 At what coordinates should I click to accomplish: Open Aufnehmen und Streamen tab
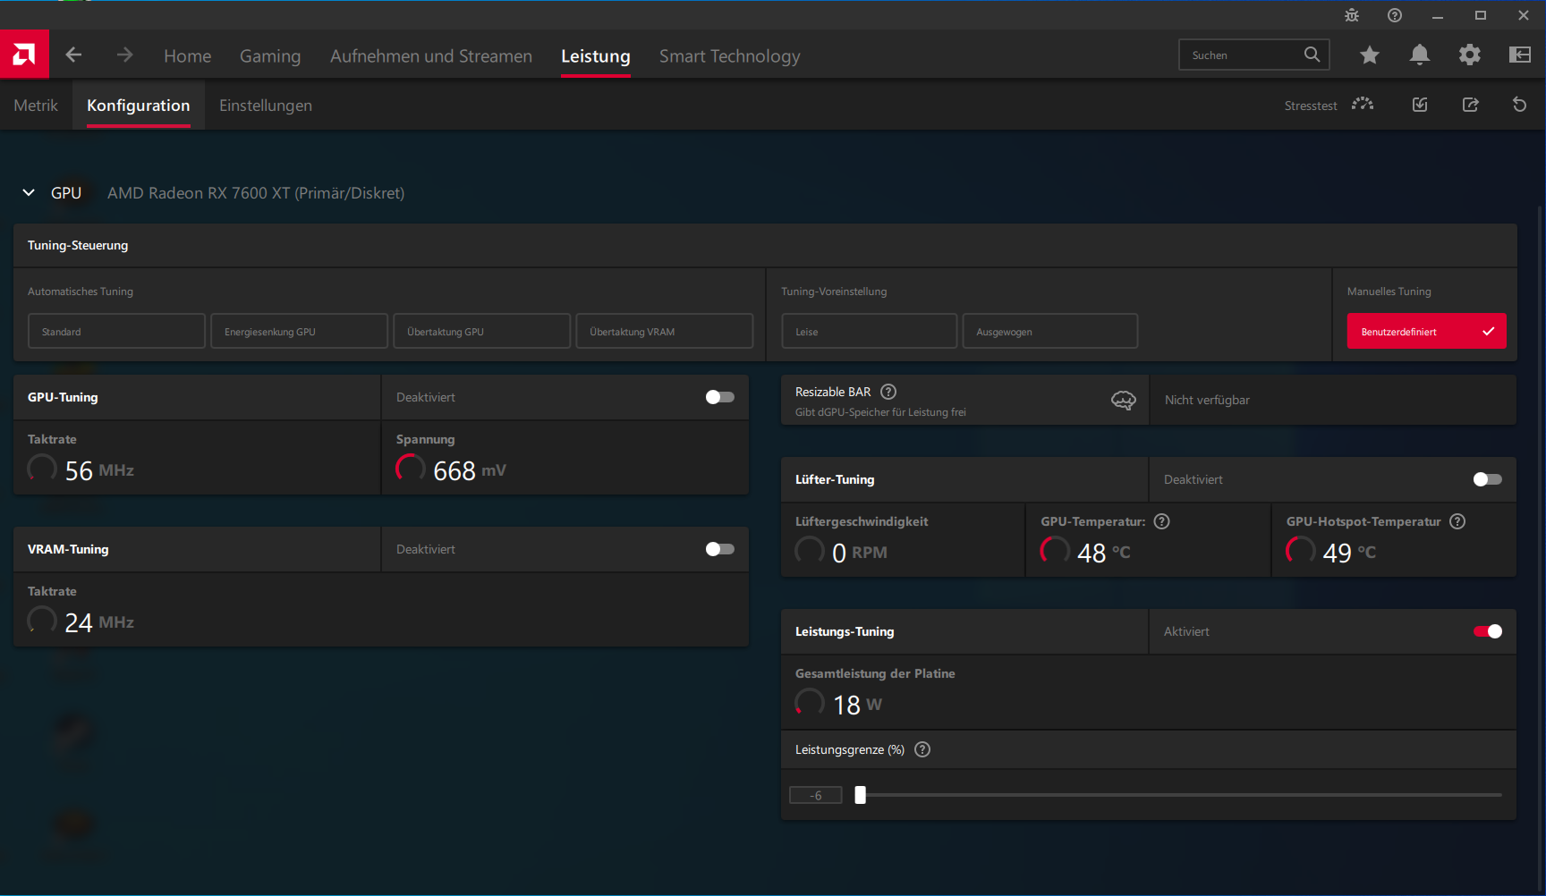click(x=431, y=55)
